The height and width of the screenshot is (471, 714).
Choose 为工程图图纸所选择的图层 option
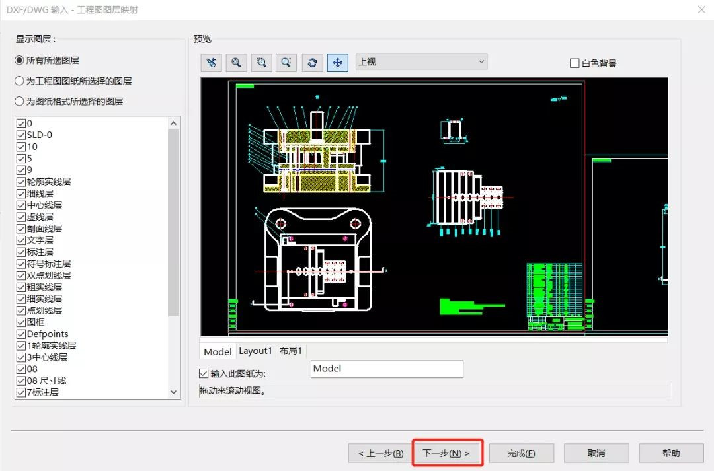(x=19, y=81)
